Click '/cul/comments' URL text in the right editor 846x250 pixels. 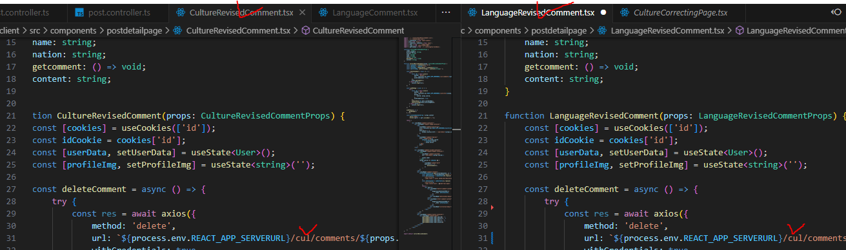(814, 238)
